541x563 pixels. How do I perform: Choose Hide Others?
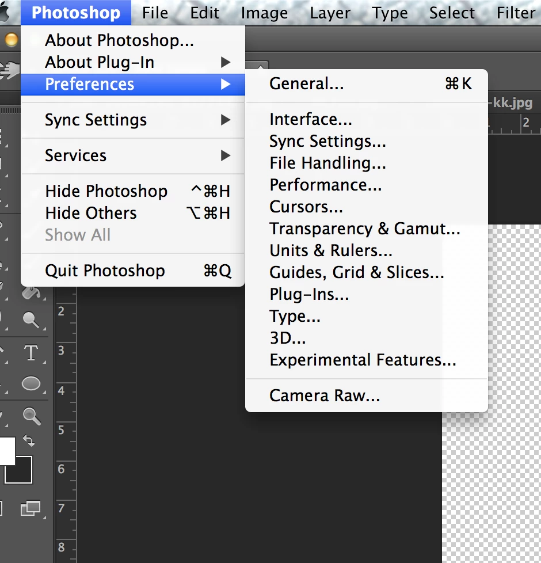(133, 213)
